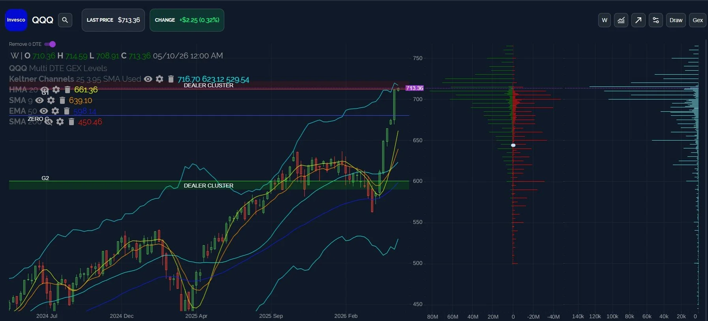The height and width of the screenshot is (321, 708).
Task: Toggle SMA 9 visibility eye
Action: click(x=39, y=100)
